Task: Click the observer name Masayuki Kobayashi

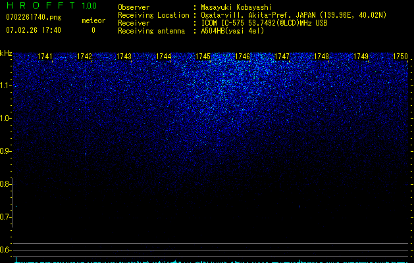Action: pos(236,7)
